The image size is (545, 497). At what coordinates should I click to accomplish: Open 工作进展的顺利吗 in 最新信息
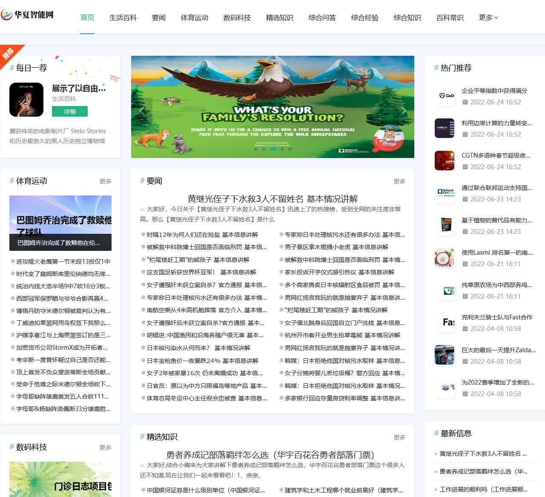[484, 489]
